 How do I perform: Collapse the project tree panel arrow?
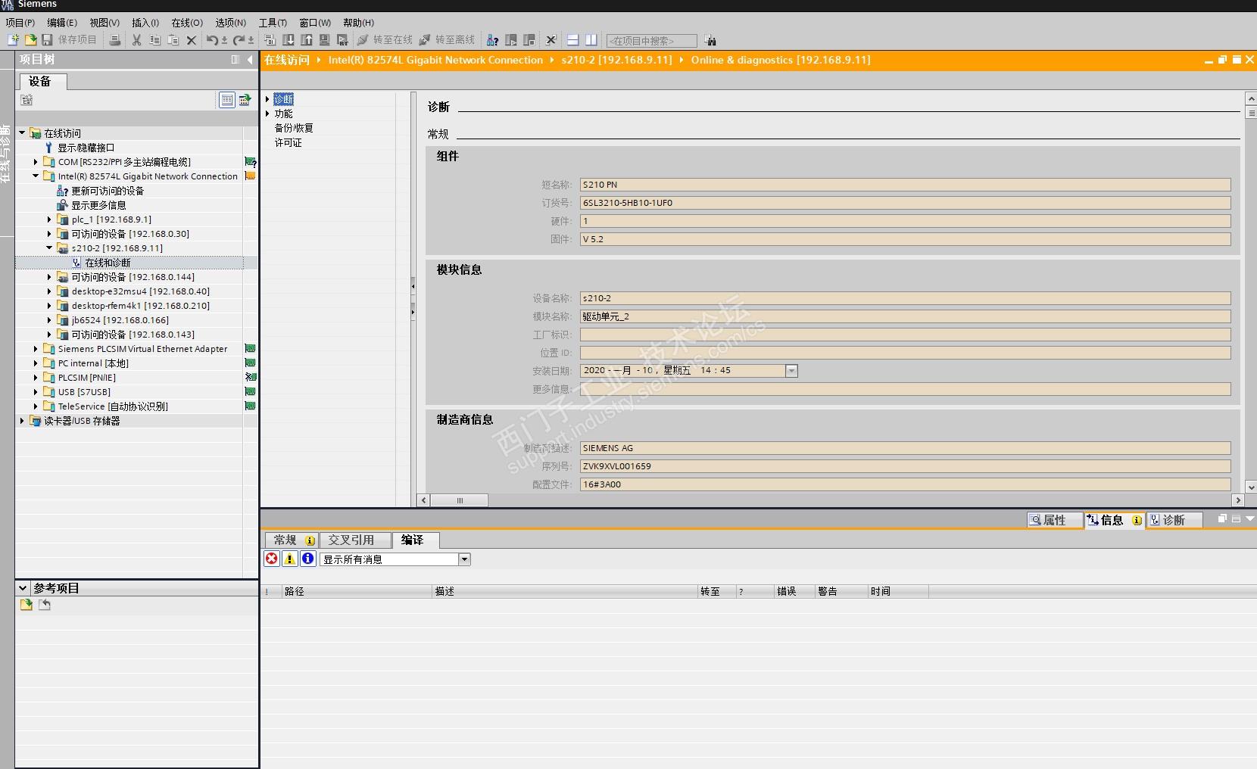pos(250,60)
